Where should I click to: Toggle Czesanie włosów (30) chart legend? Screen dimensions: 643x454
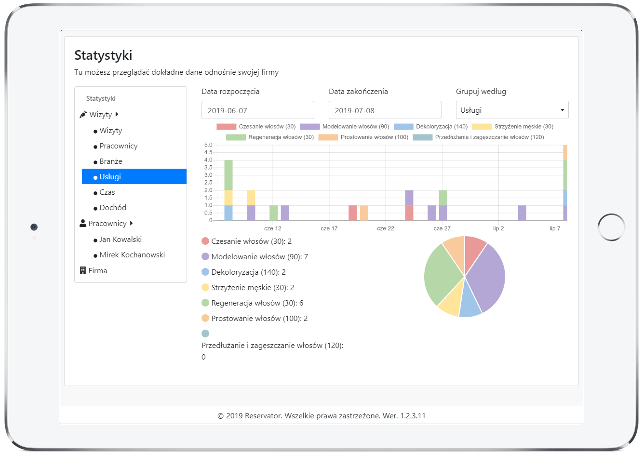click(x=256, y=127)
